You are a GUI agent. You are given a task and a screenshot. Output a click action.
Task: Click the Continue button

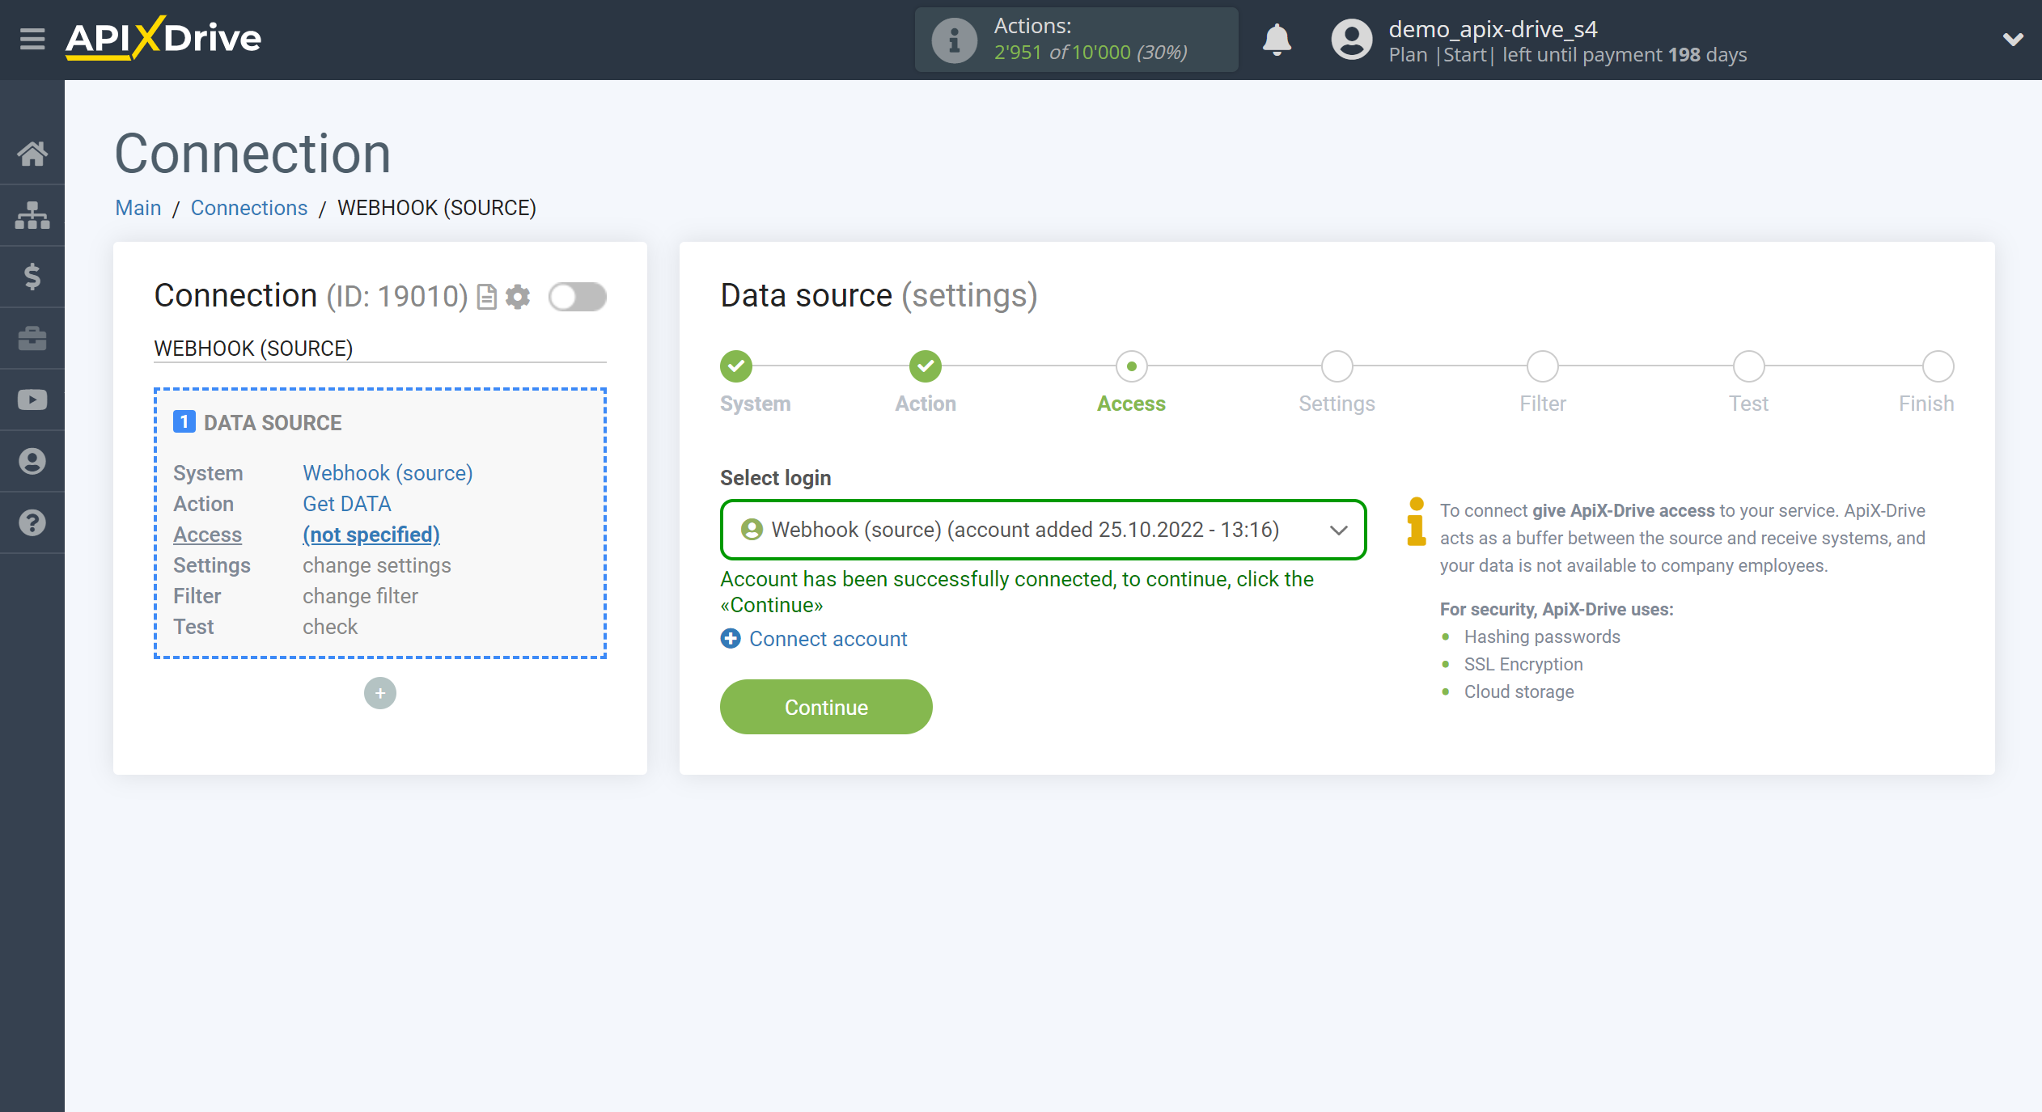click(x=826, y=707)
